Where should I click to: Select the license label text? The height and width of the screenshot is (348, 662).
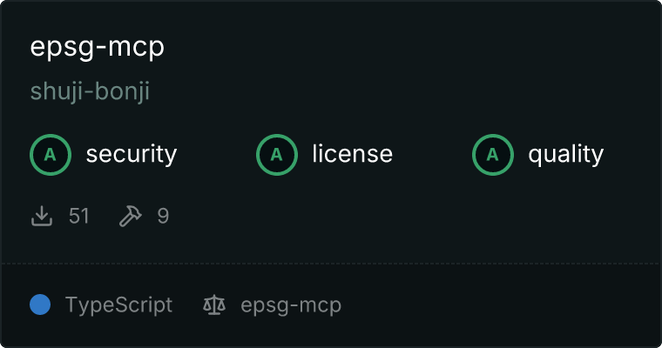353,153
